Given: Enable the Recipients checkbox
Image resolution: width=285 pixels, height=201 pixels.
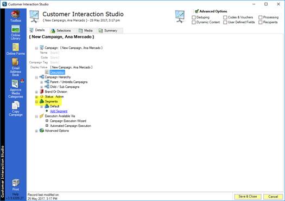Looking at the screenshot, I should click(260, 22).
